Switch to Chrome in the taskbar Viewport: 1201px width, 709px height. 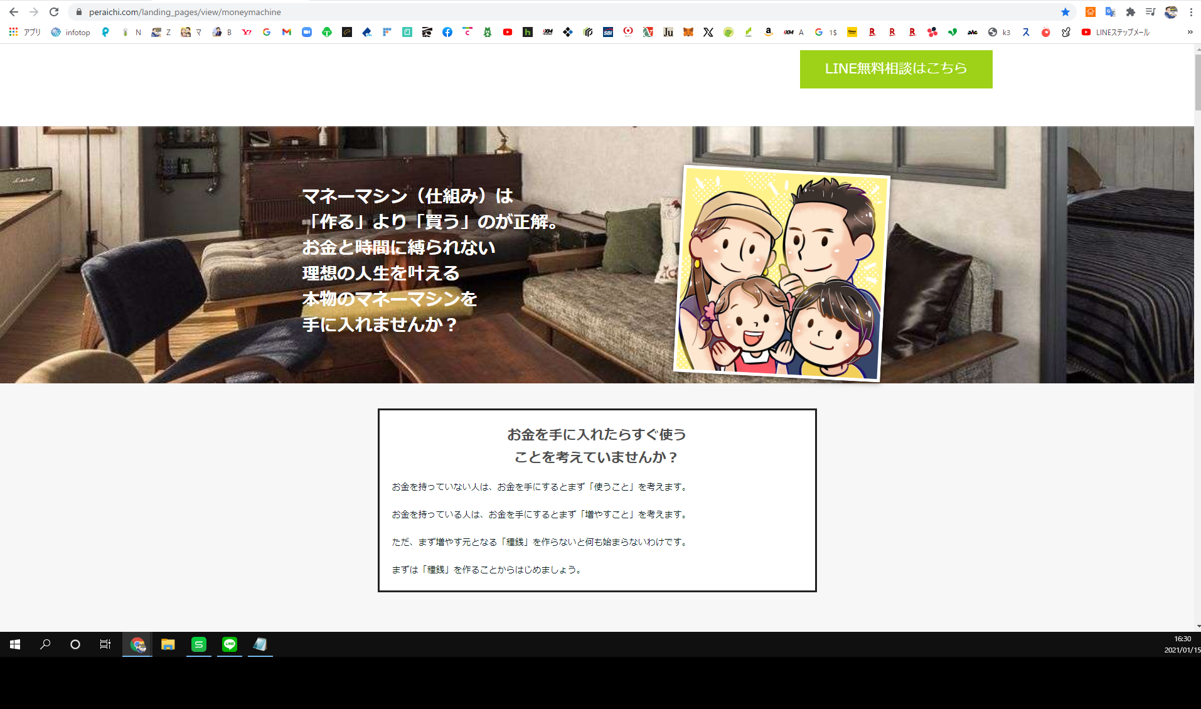tap(137, 644)
